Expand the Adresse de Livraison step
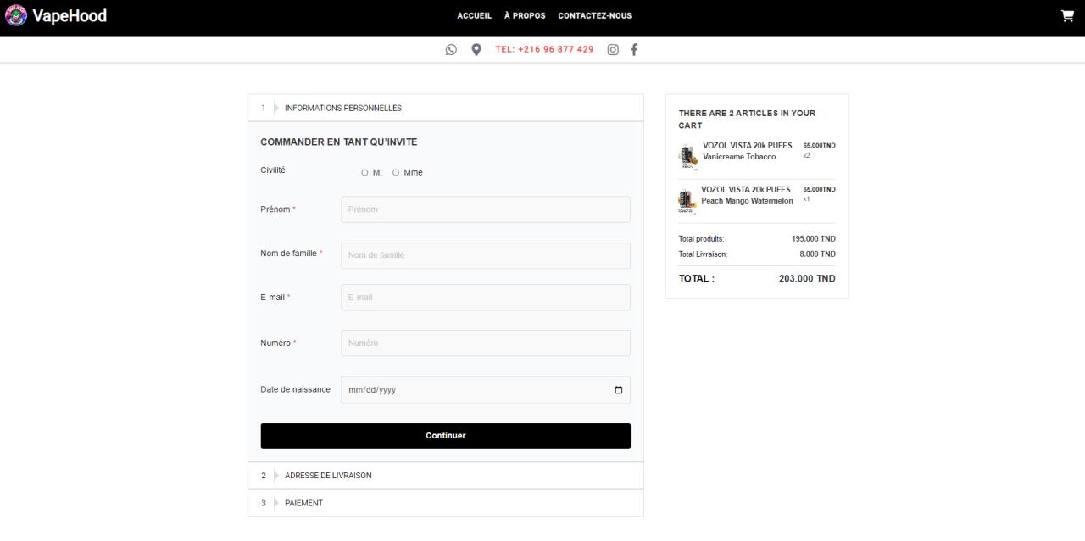Screen dimensions: 1085x541 coord(328,476)
